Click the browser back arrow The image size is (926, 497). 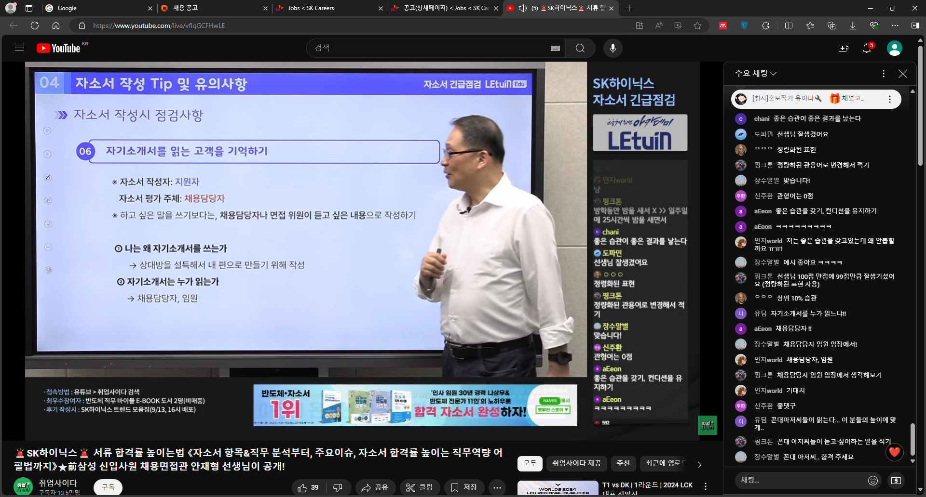point(14,26)
